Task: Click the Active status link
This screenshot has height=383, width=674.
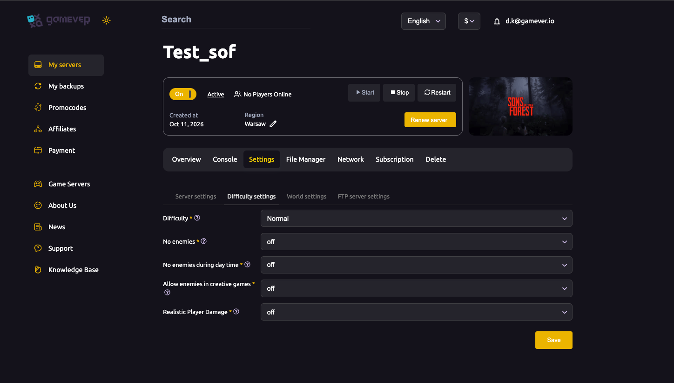Action: click(x=216, y=95)
